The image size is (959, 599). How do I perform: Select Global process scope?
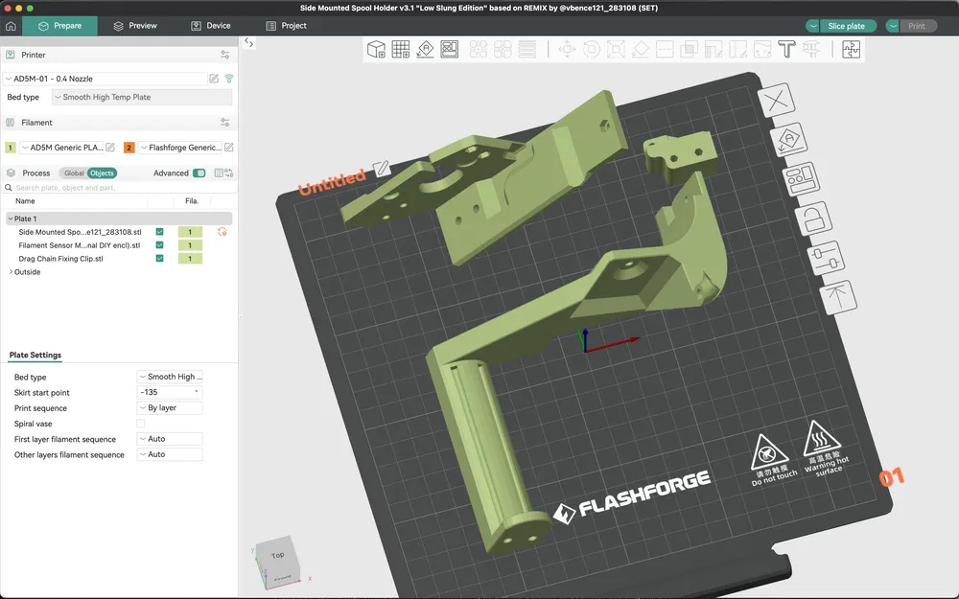[x=73, y=173]
